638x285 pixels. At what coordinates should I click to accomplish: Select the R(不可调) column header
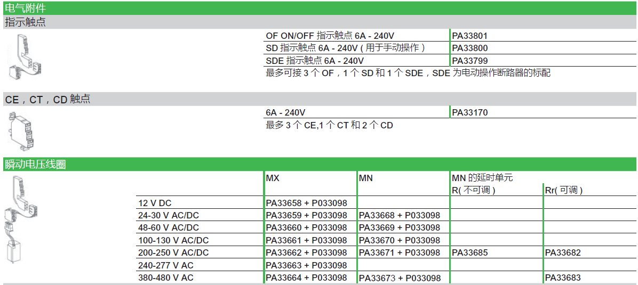(x=474, y=190)
